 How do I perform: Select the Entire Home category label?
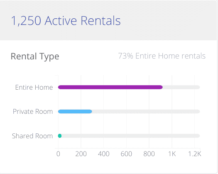[34, 88]
